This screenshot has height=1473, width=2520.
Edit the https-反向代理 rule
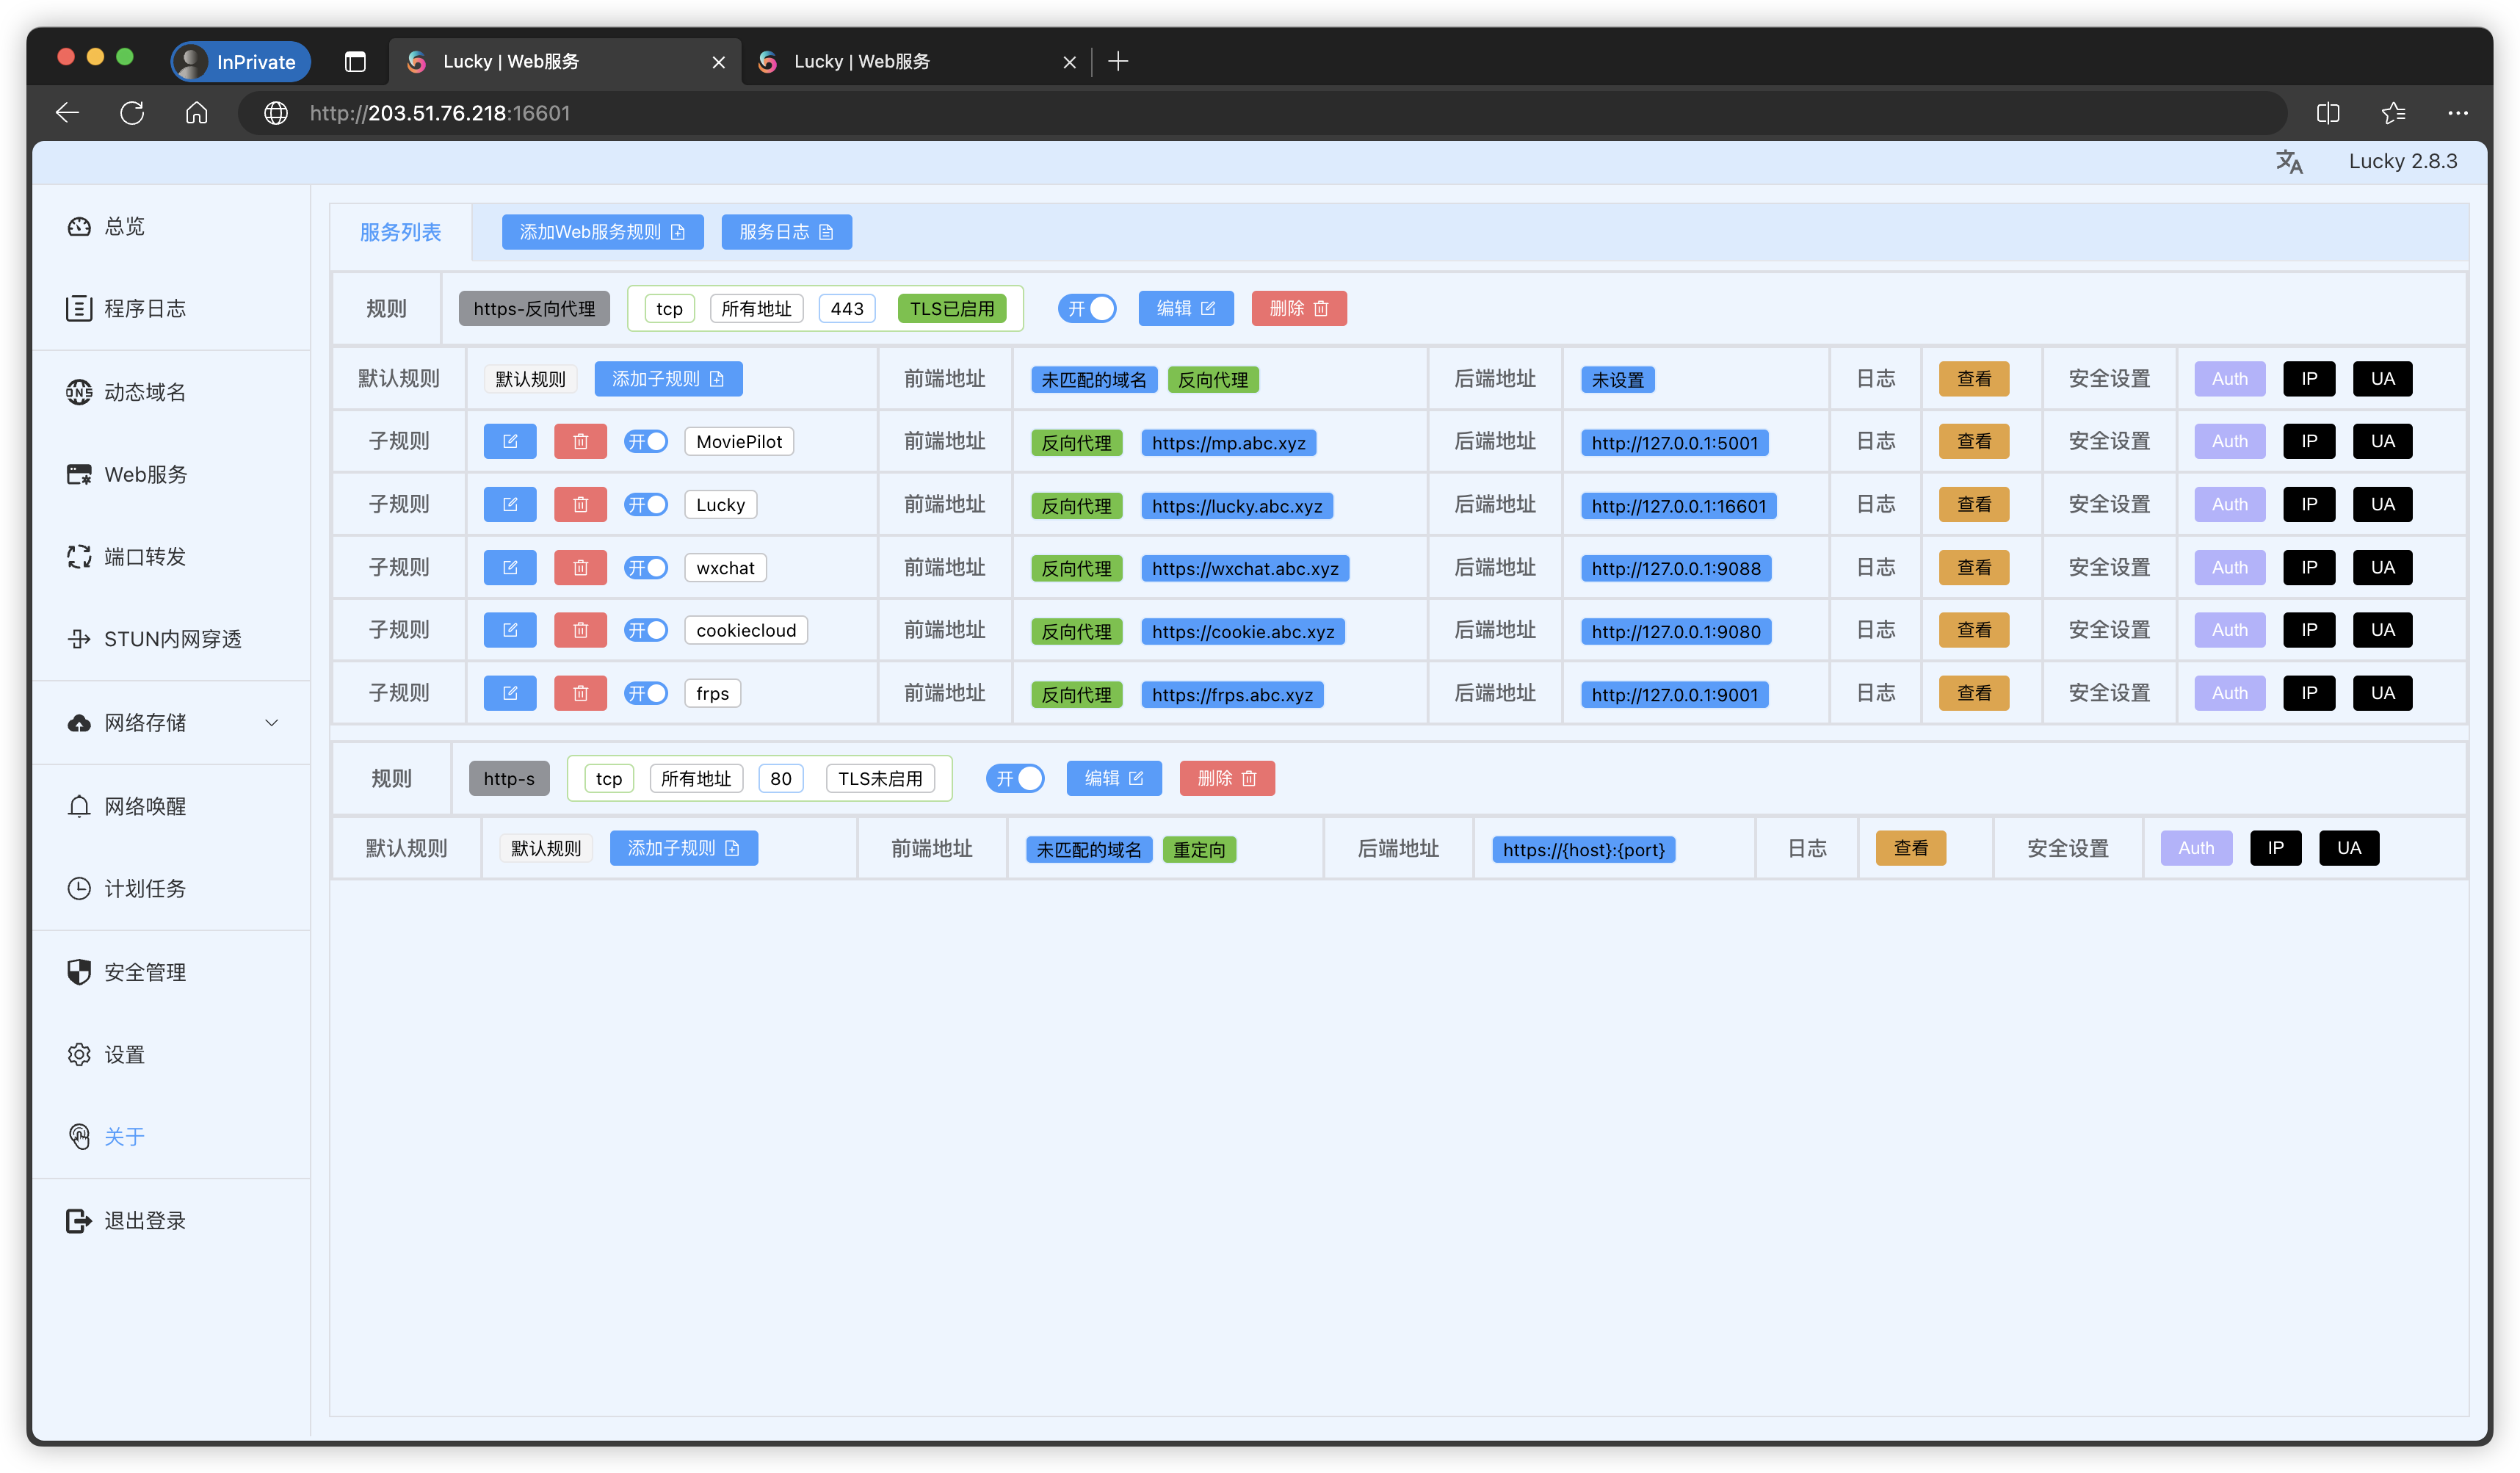pos(1186,309)
